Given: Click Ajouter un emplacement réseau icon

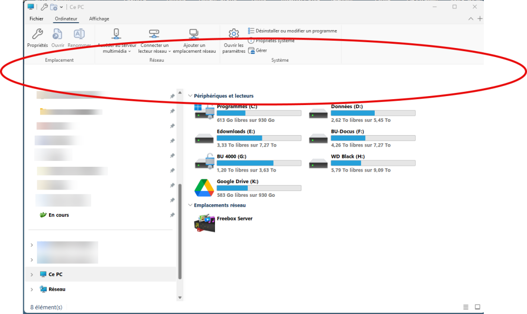Looking at the screenshot, I should [194, 34].
